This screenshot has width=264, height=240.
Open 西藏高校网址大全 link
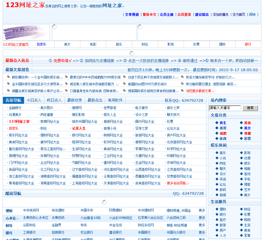point(148,177)
